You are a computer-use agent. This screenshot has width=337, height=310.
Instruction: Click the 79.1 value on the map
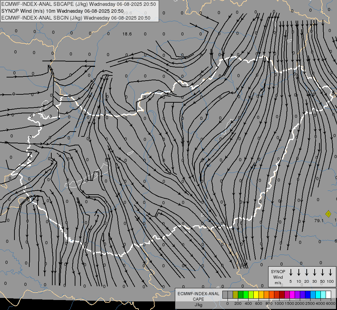pos(319,221)
